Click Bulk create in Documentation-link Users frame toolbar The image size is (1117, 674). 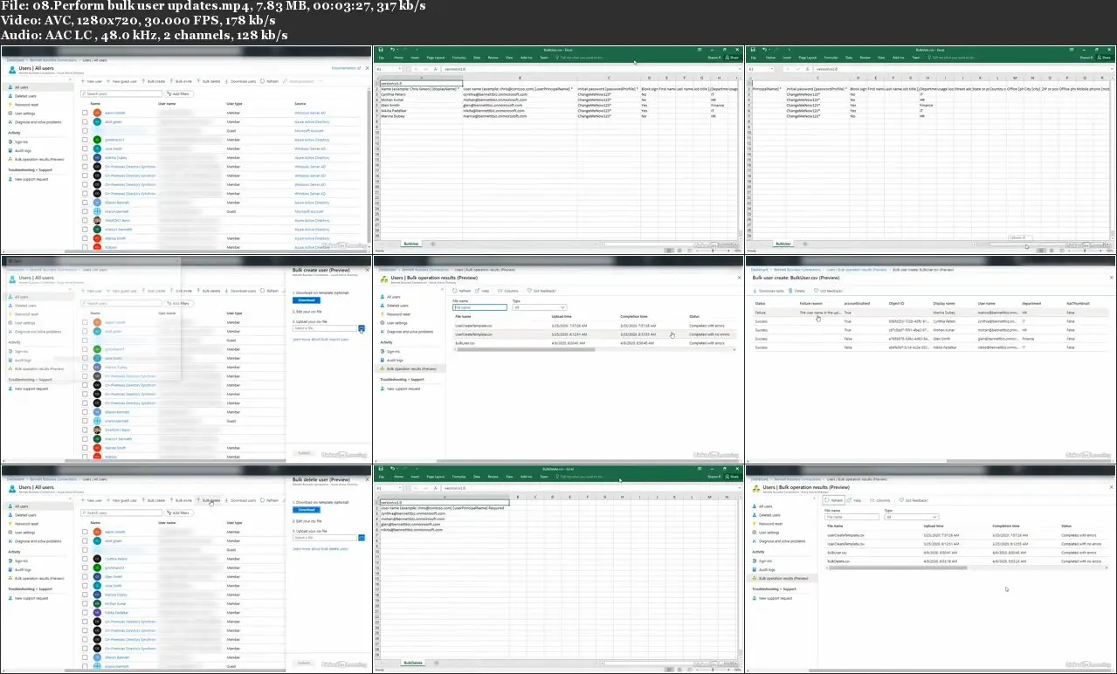155,81
